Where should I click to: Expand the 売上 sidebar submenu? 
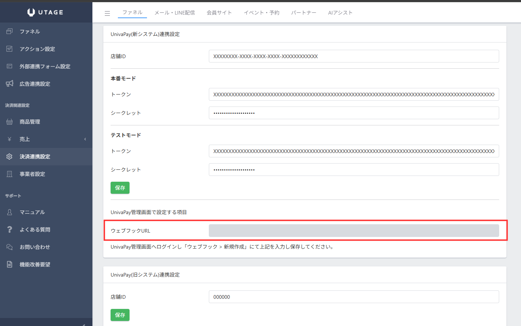(85, 139)
